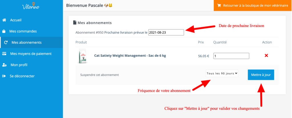This screenshot has height=118, width=292.
Task: Click the Vétorino logo
Action: [31, 6]
